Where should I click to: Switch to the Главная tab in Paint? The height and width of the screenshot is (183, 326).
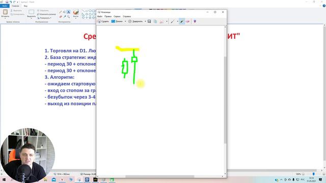click(x=15, y=6)
